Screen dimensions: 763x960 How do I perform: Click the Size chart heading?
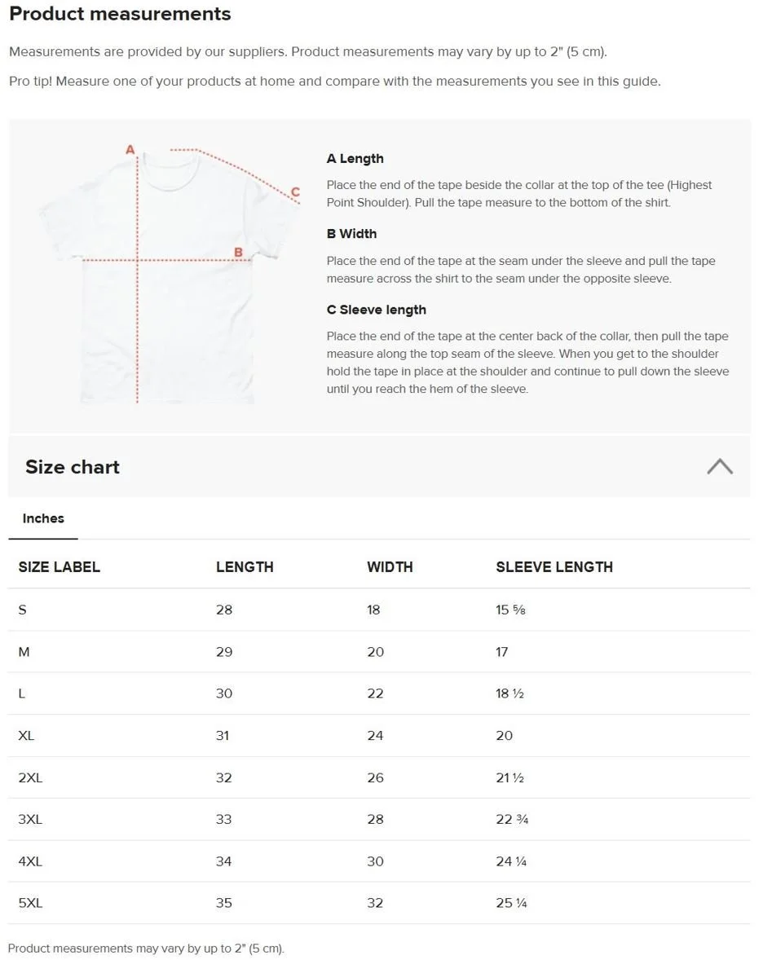coord(73,467)
